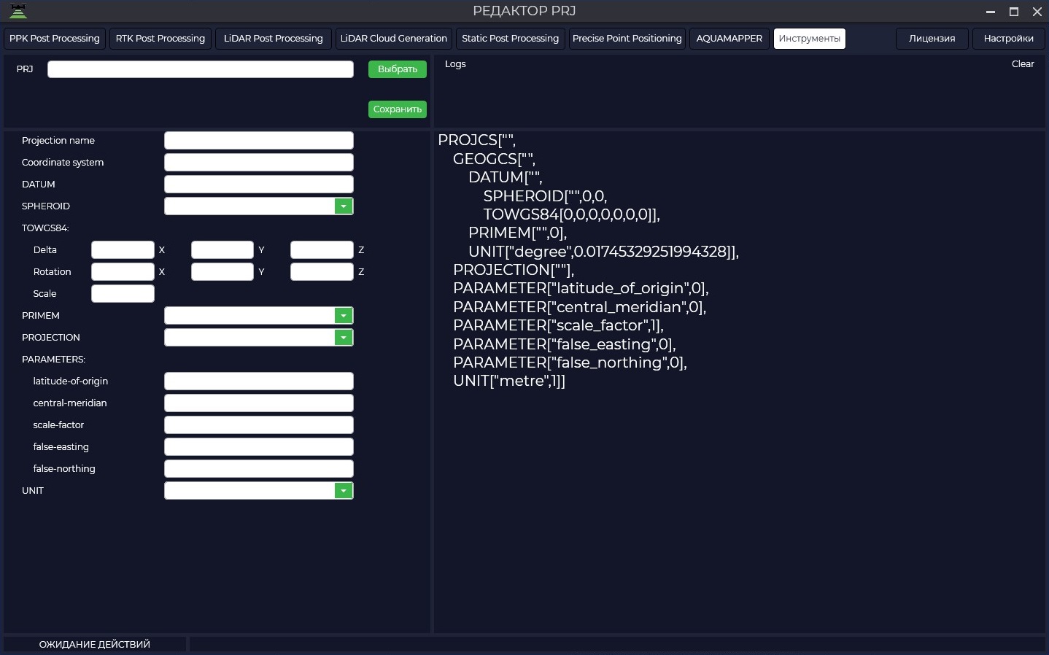1049x655 pixels.
Task: Close the РЕДАКТОР PRJ window
Action: [1037, 12]
